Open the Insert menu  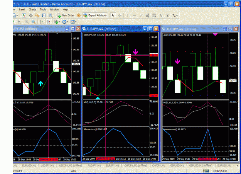tap(22, 9)
